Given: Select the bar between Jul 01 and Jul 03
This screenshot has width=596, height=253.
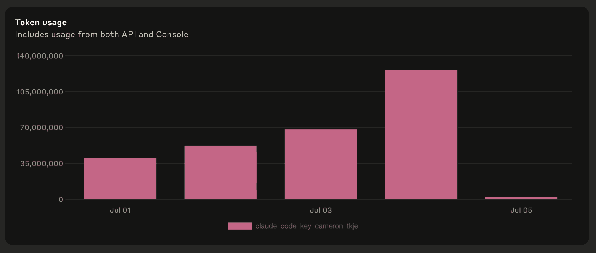Looking at the screenshot, I should click(220, 172).
